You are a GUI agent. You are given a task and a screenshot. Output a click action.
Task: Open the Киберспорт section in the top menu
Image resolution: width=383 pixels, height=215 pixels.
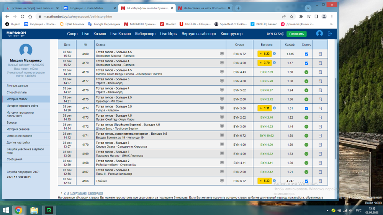pos(146,34)
